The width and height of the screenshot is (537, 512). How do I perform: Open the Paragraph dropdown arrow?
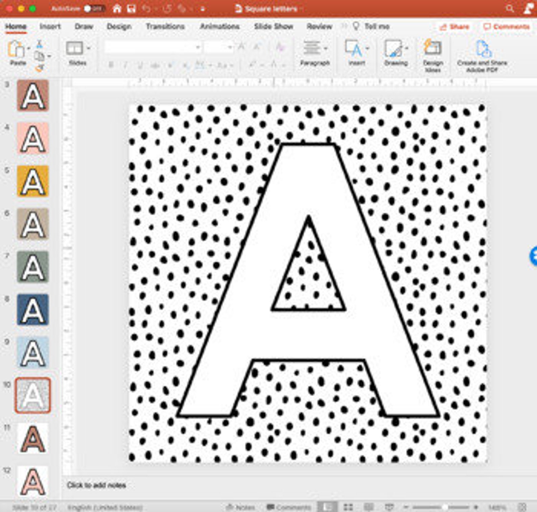326,48
